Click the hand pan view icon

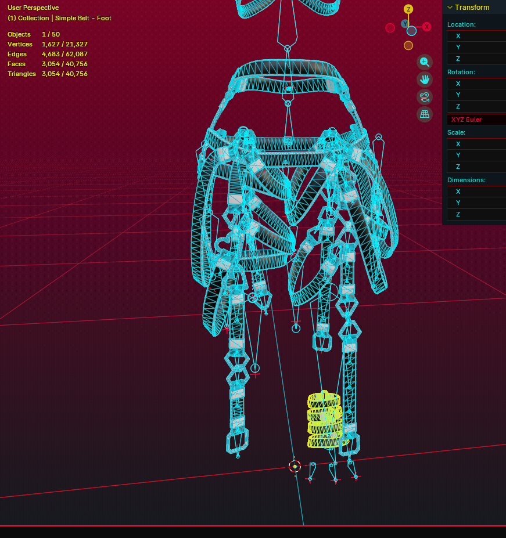tap(425, 80)
